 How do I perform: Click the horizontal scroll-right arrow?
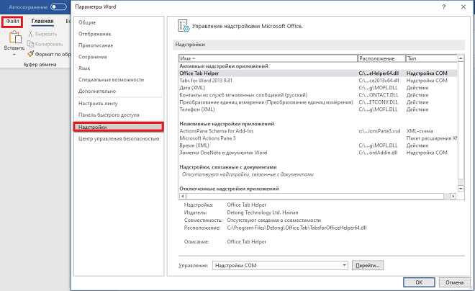click(x=453, y=196)
